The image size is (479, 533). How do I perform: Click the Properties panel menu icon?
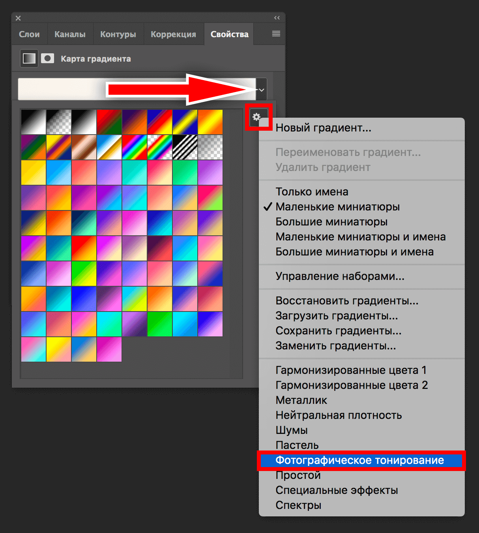[276, 34]
